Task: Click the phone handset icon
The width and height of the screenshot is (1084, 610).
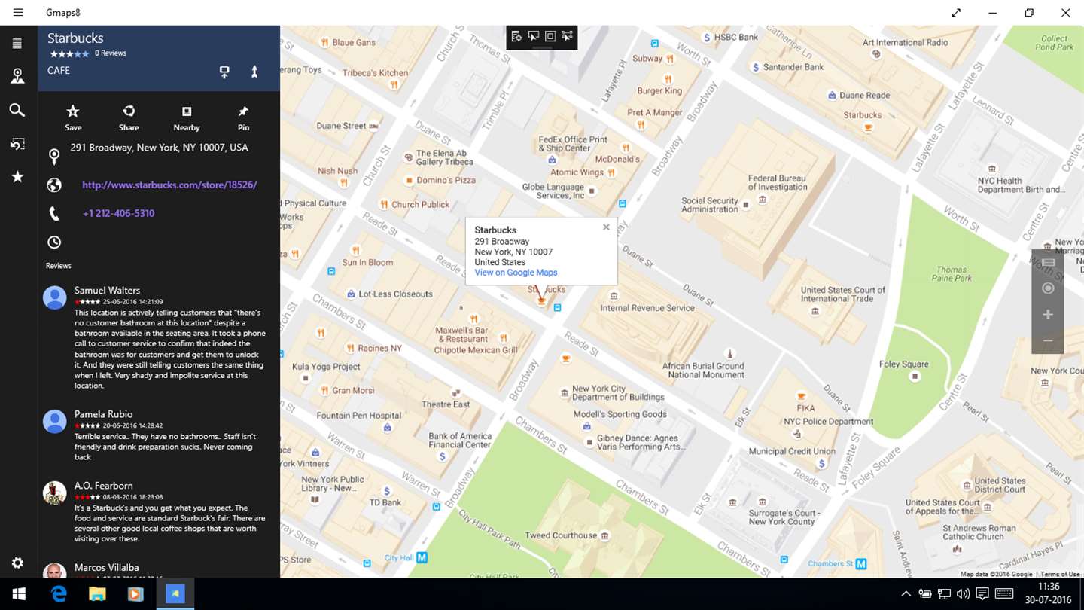Action: coord(54,214)
